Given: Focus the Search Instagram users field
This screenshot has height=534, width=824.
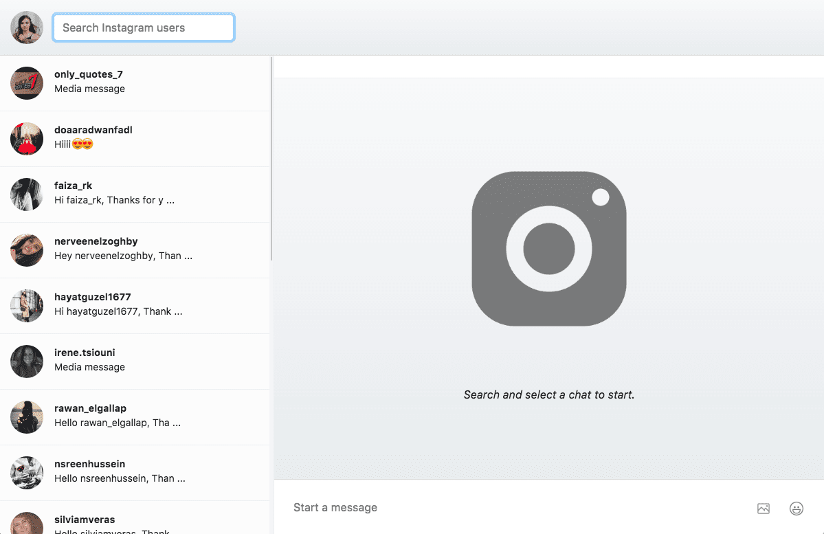Looking at the screenshot, I should click(x=144, y=27).
